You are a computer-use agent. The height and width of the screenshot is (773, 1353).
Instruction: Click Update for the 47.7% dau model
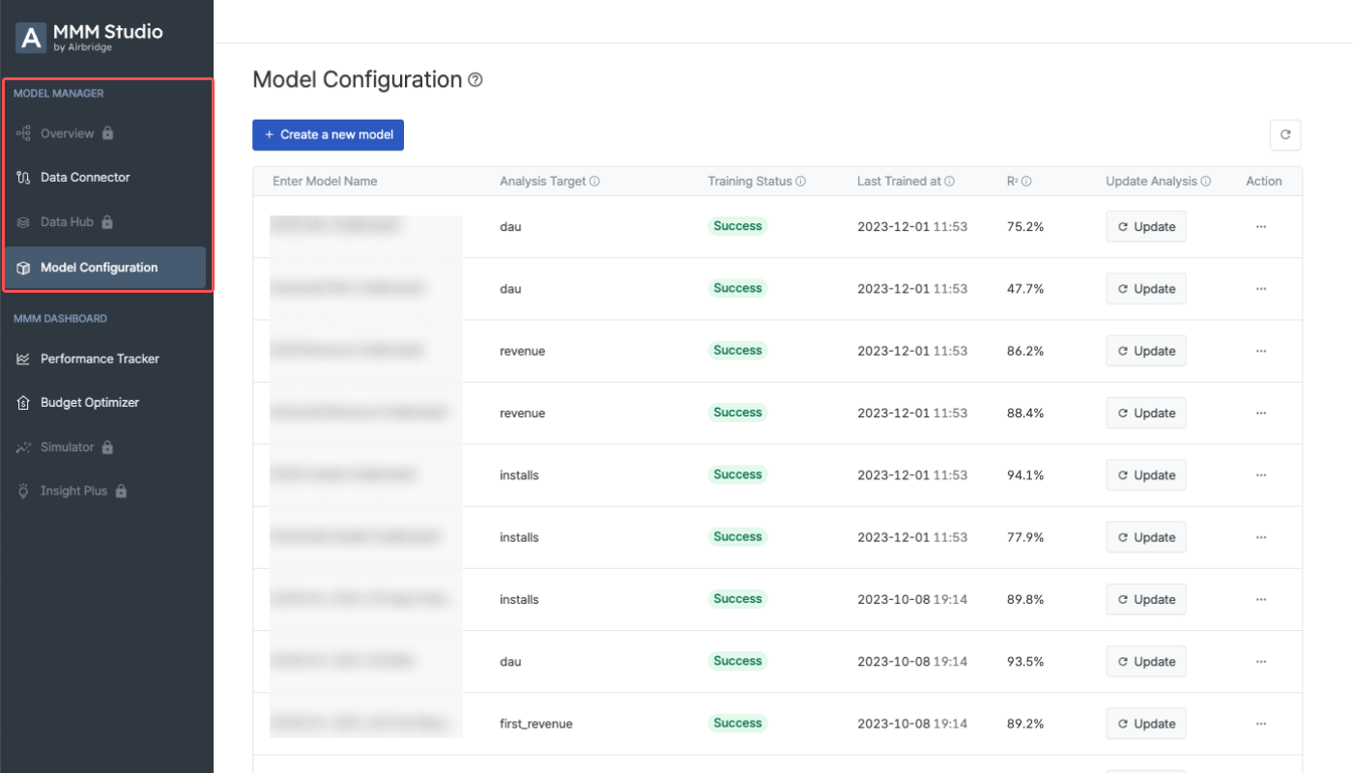coord(1146,289)
